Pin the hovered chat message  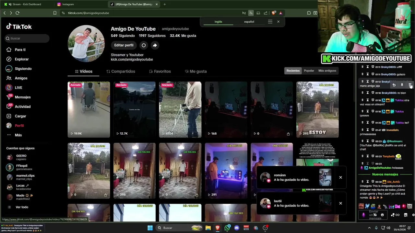(x=402, y=85)
